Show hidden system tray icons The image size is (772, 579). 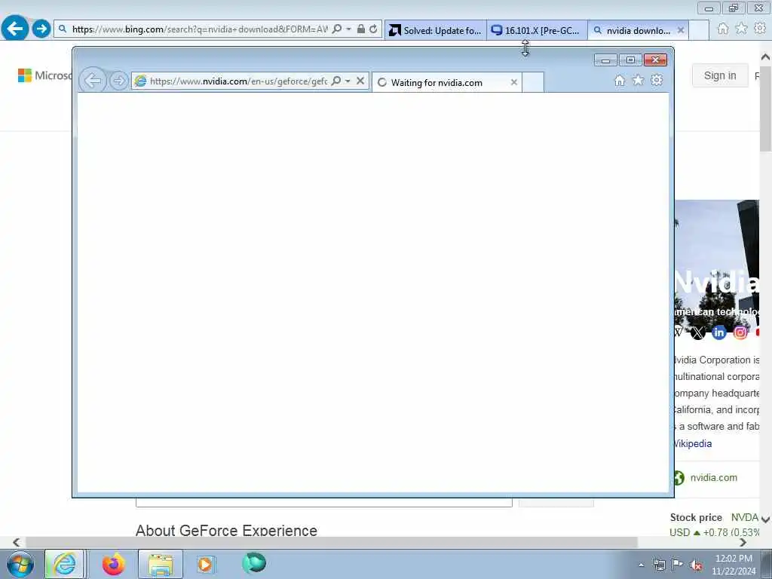[641, 565]
